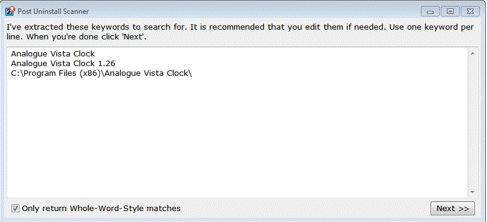Click the Next >> button
487x222 pixels.
click(x=452, y=208)
